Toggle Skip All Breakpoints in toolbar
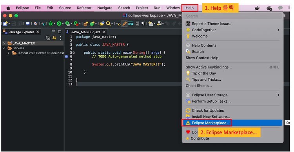 (35, 24)
